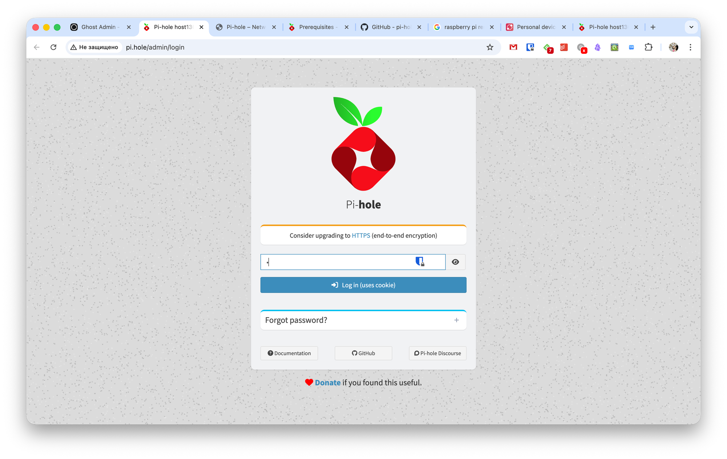Image resolution: width=727 pixels, height=459 pixels.
Task: Open the tab search dropdown arrow
Action: coord(691,27)
